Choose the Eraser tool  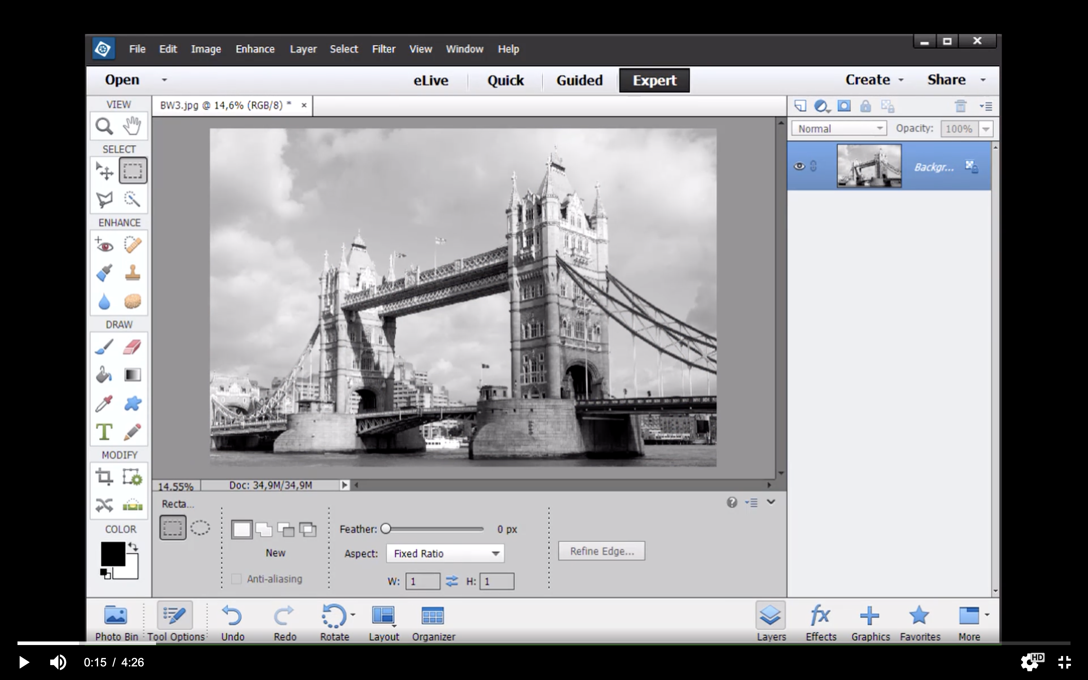click(x=132, y=347)
